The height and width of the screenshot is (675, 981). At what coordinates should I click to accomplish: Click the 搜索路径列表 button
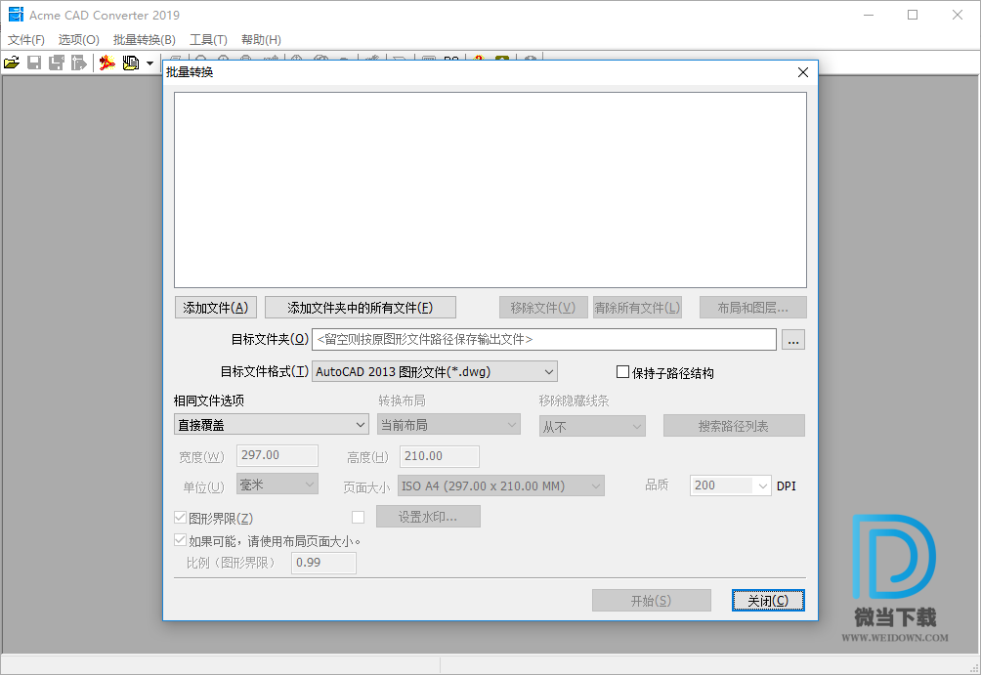[x=734, y=426]
